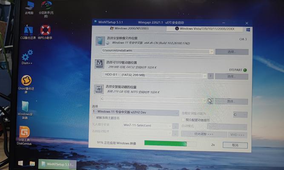Expand the HDD-0:1 (FAT32, 299 MB) dropdown
This screenshot has width=284, height=170.
205,76
